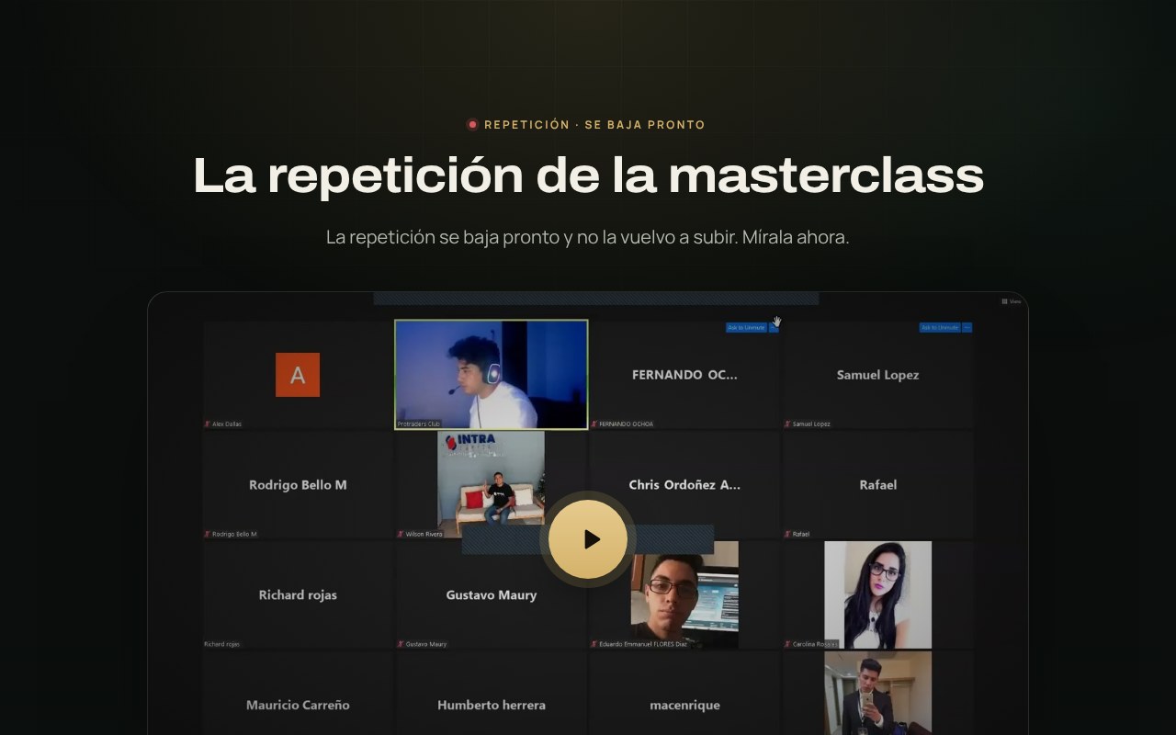Click muted mic icon beside Alex Dallas label
The width and height of the screenshot is (1176, 735).
208,424
